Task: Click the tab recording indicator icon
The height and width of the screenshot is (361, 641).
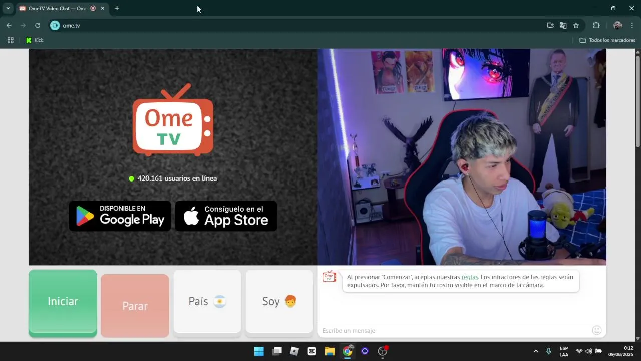Action: 93,8
